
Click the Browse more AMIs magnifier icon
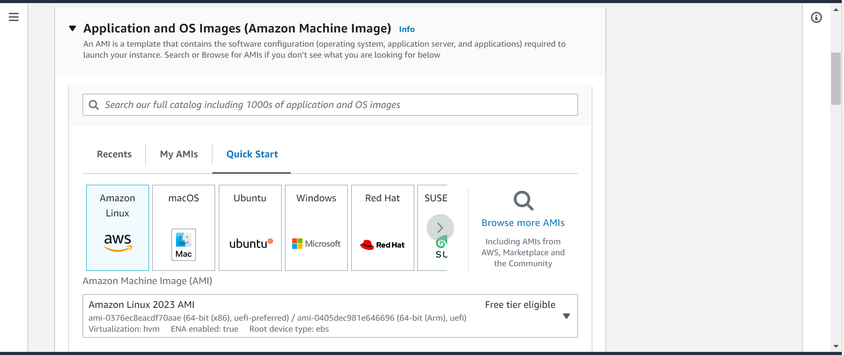(523, 200)
